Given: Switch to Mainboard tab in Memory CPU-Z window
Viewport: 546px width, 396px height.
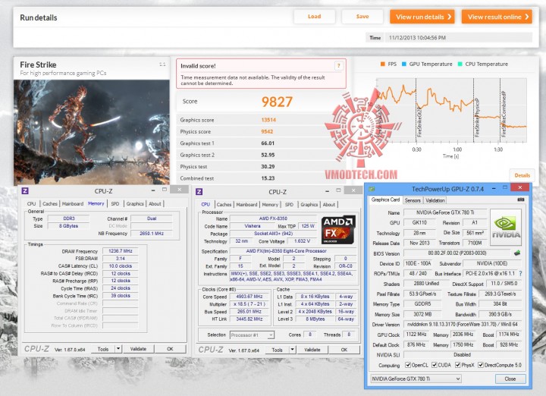Looking at the screenshot, I should click(73, 204).
